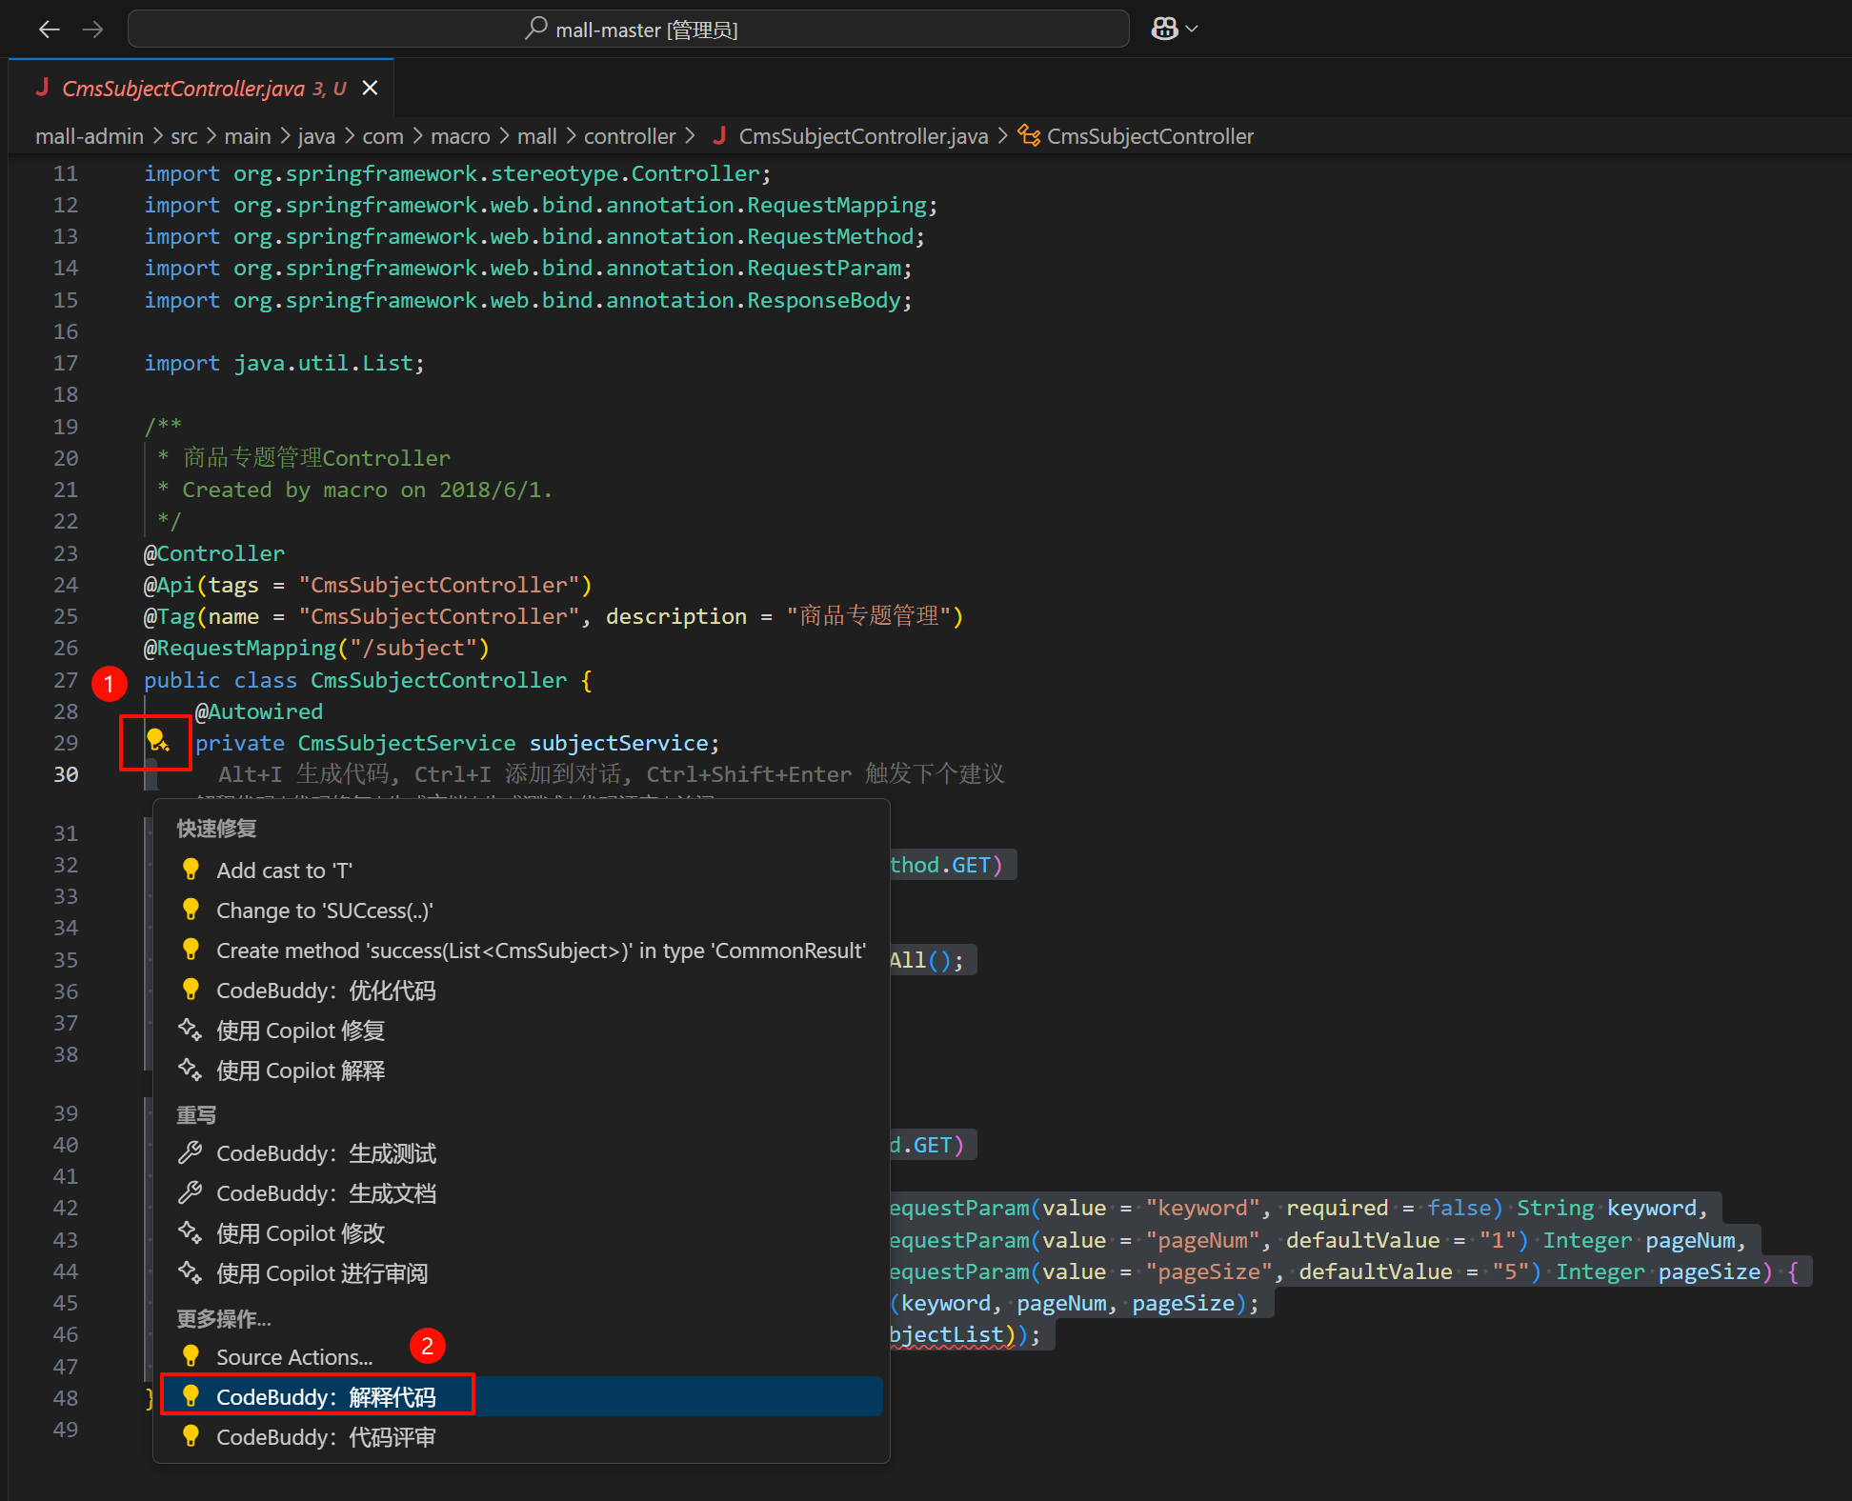Click the back navigation arrow

(49, 30)
